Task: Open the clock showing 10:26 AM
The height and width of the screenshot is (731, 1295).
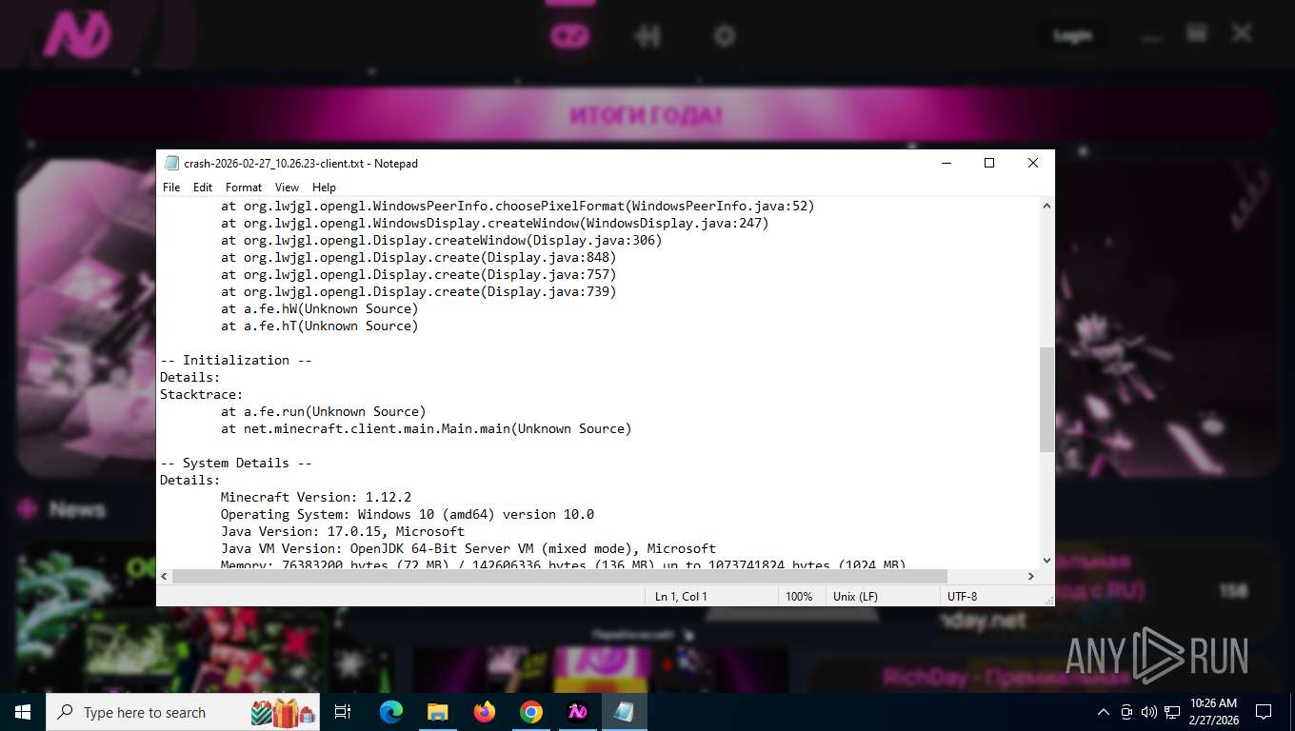Action: (1213, 712)
